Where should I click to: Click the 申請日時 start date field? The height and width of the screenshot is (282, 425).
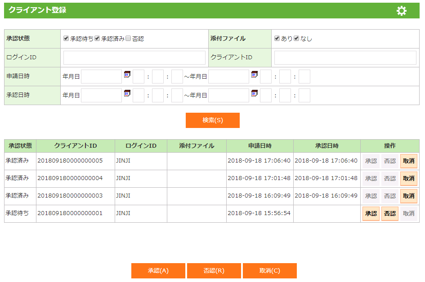[x=101, y=77]
